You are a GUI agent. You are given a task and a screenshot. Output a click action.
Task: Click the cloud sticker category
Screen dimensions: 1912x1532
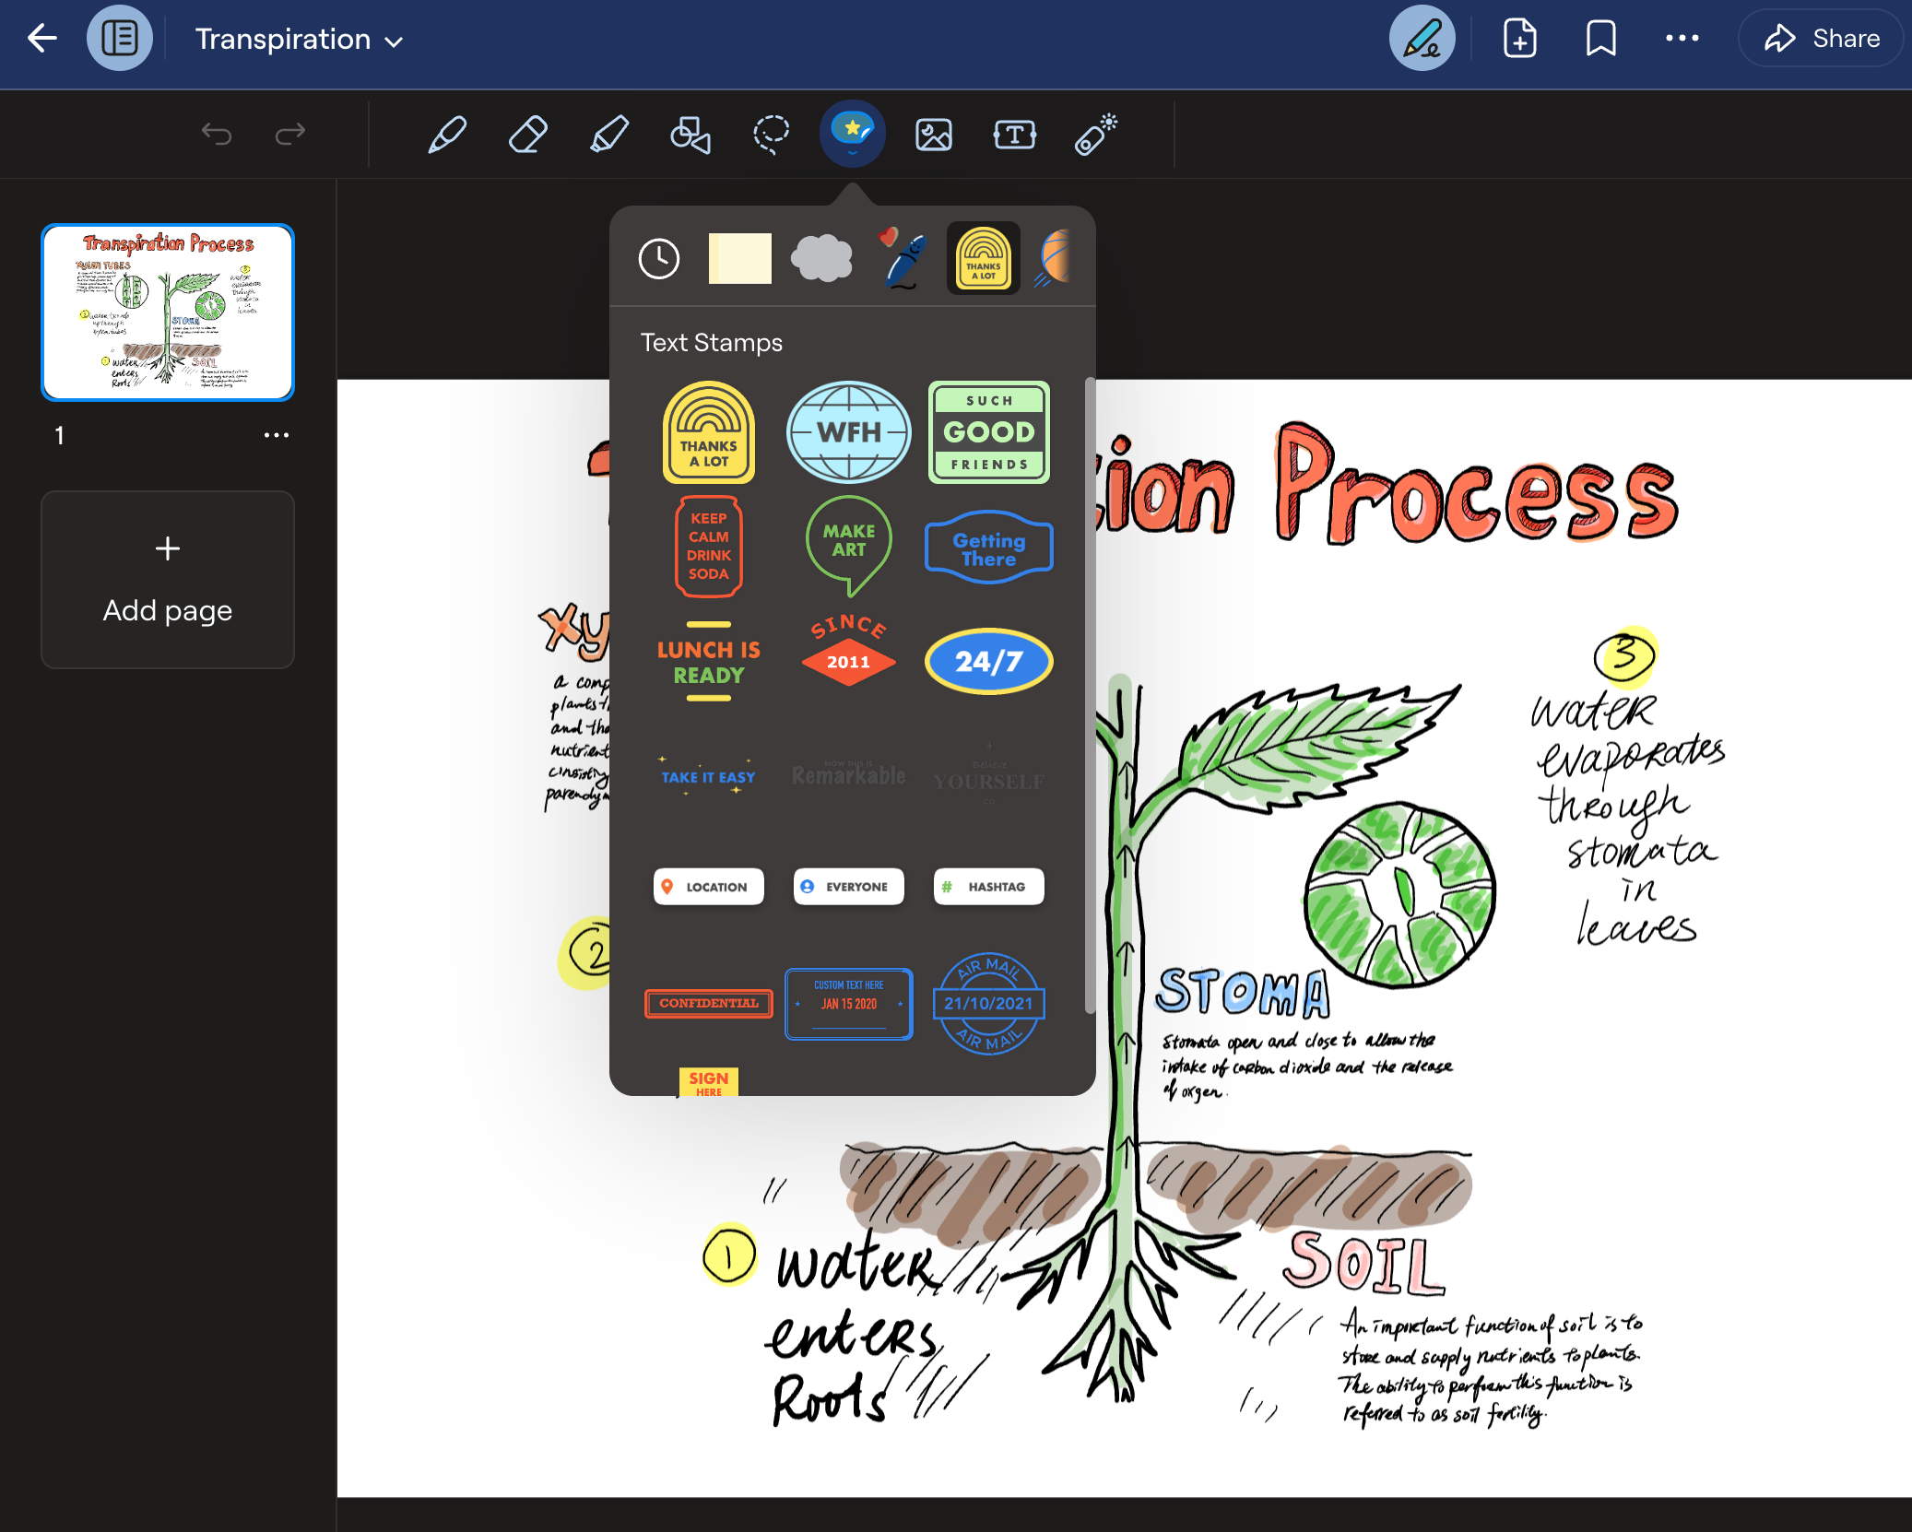[x=820, y=258]
